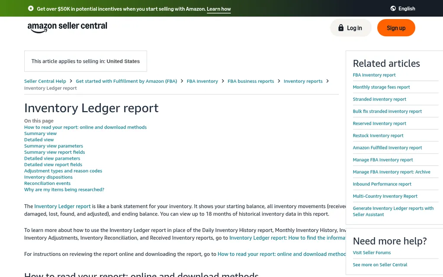Image resolution: width=443 pixels, height=277 pixels.
Task: Open Seller Central Help breadcrumb
Action: [x=45, y=81]
